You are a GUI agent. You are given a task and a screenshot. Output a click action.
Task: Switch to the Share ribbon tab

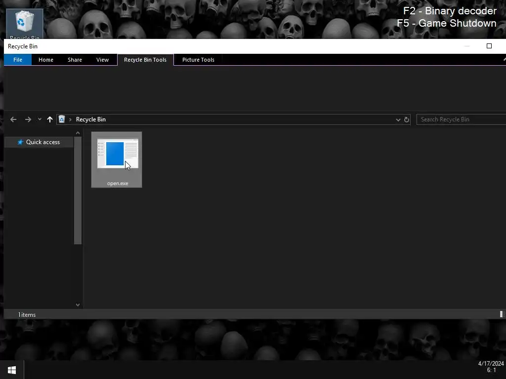(x=75, y=60)
